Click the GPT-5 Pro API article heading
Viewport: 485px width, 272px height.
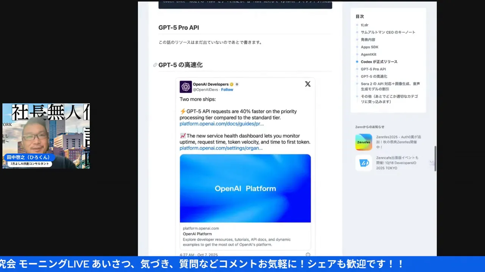pos(178,28)
